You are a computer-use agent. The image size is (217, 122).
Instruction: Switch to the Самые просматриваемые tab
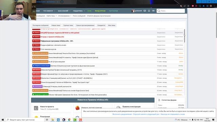point(85,25)
